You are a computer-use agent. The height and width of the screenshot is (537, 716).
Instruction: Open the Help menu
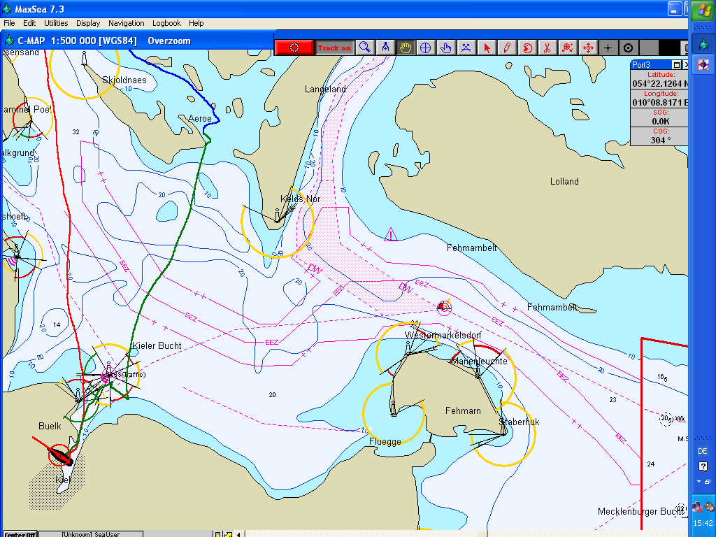click(196, 23)
